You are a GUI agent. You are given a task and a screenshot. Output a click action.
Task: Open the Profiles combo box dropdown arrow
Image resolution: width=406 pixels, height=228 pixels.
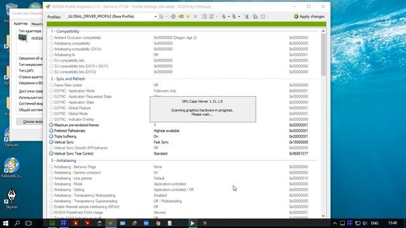[155, 16]
